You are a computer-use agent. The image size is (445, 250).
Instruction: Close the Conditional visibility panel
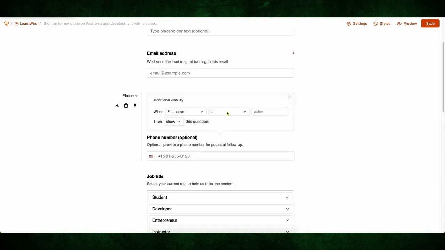[x=290, y=97]
